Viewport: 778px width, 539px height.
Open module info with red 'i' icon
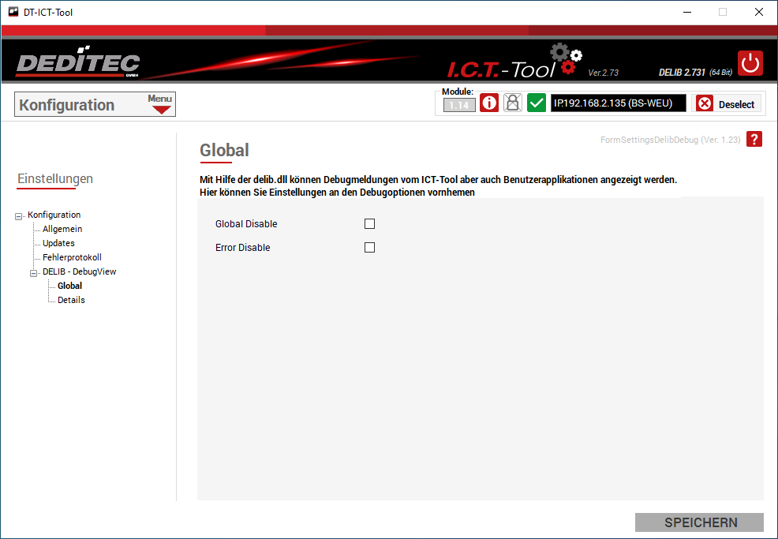pos(489,103)
